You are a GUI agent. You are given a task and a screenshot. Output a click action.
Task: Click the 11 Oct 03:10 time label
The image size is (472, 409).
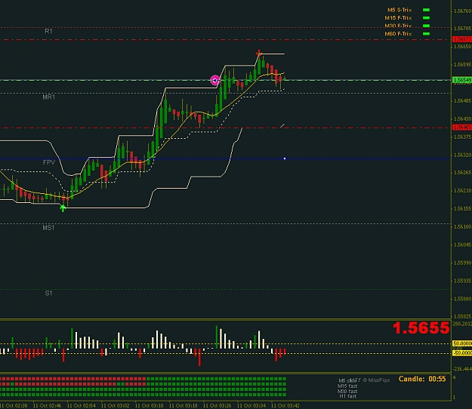(x=150, y=406)
